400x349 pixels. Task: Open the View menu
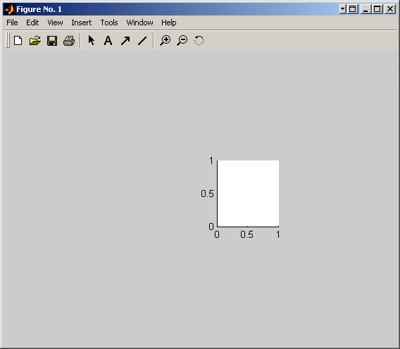55,23
